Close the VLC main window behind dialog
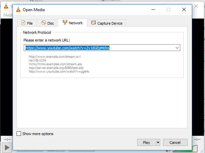 [x=196, y=6]
